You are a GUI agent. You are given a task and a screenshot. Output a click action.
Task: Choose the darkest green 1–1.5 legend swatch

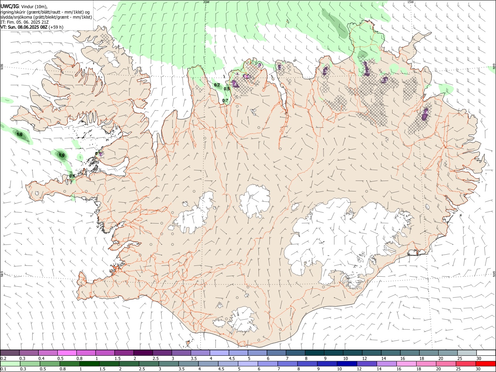click(89, 364)
